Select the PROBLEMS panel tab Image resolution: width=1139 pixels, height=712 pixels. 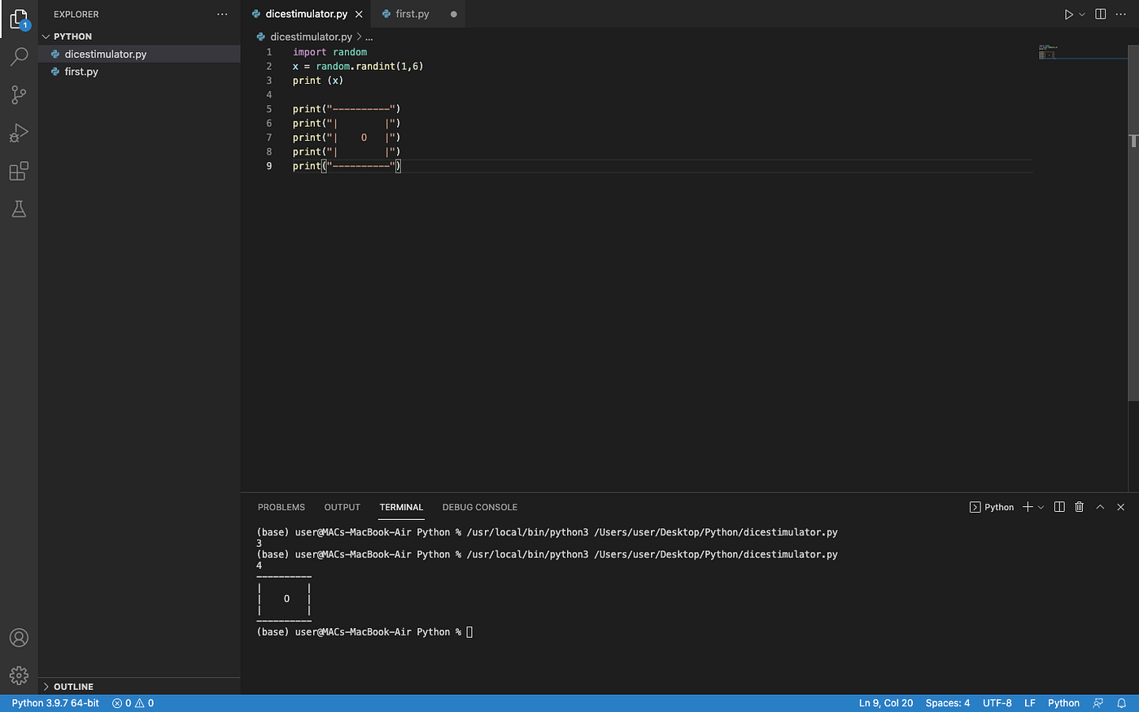pyautogui.click(x=281, y=507)
